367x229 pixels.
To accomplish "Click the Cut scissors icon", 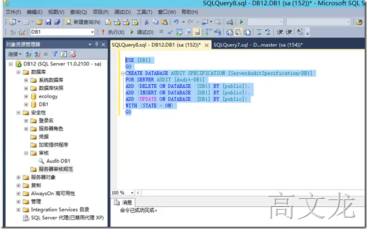I will click(146, 22).
